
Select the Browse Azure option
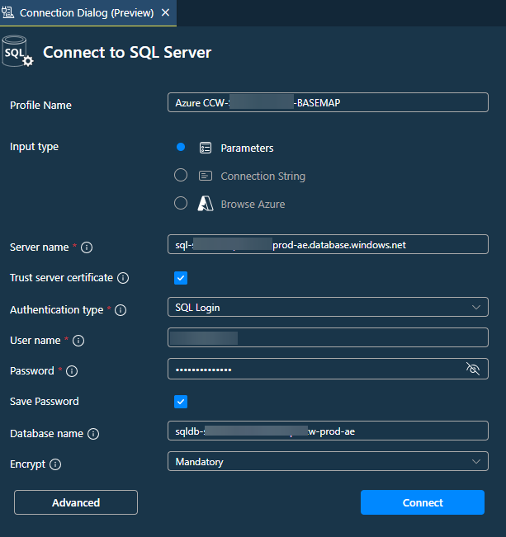[181, 204]
